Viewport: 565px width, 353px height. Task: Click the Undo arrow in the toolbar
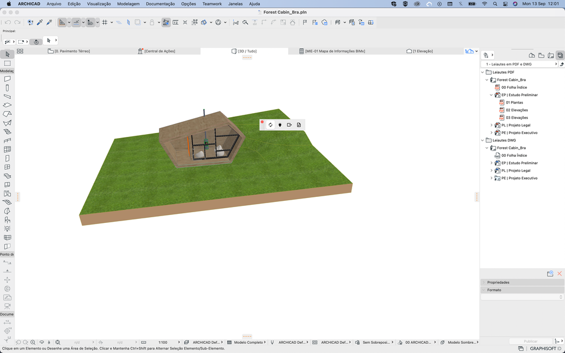7,22
